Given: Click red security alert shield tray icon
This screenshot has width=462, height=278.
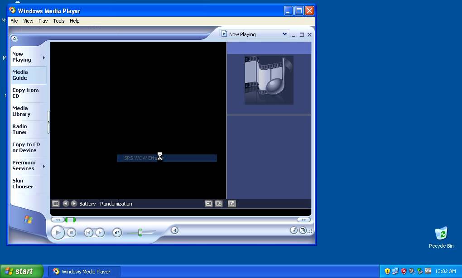Looking at the screenshot, I should (x=404, y=271).
